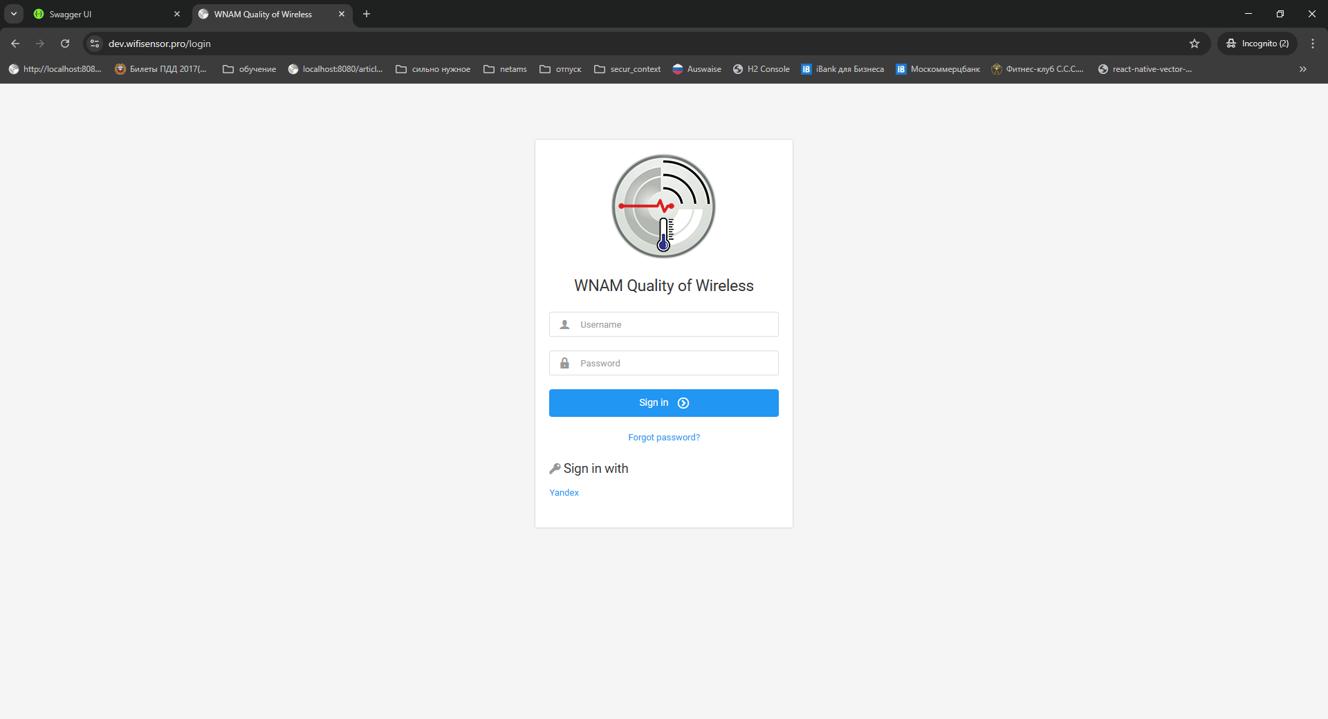Open a new tab with plus icon
1328x719 pixels.
tap(367, 14)
